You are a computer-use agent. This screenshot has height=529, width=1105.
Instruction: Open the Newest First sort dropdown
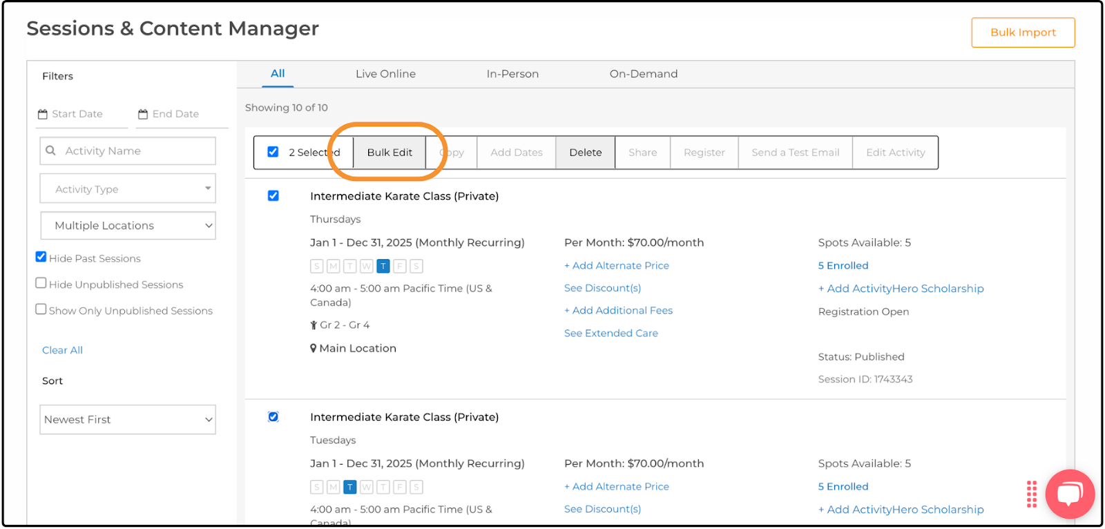pyautogui.click(x=128, y=420)
